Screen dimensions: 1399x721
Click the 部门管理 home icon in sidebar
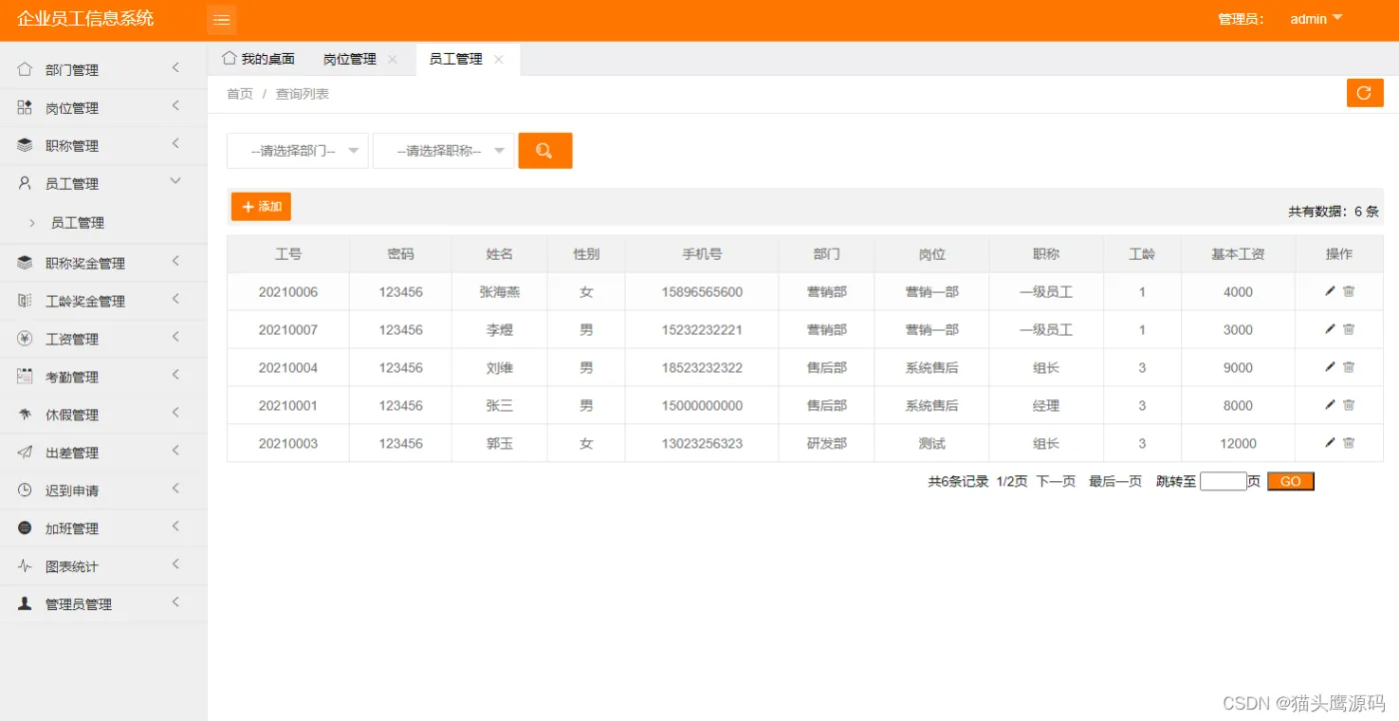25,69
